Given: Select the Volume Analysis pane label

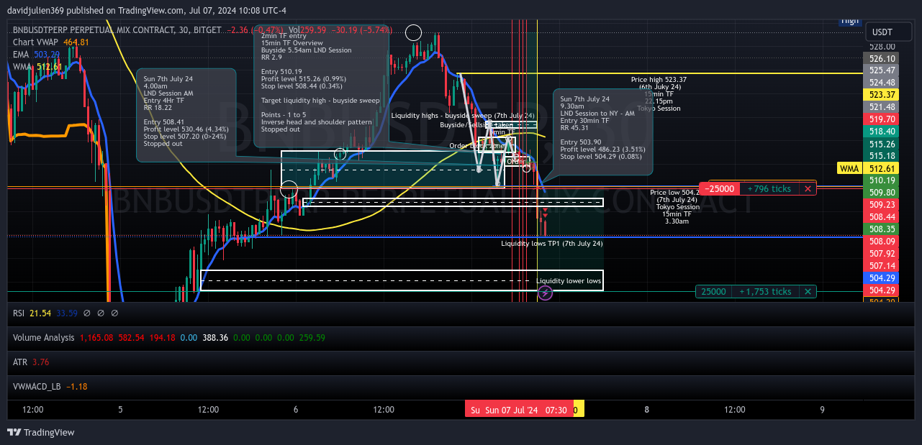Looking at the screenshot, I should 43,337.
